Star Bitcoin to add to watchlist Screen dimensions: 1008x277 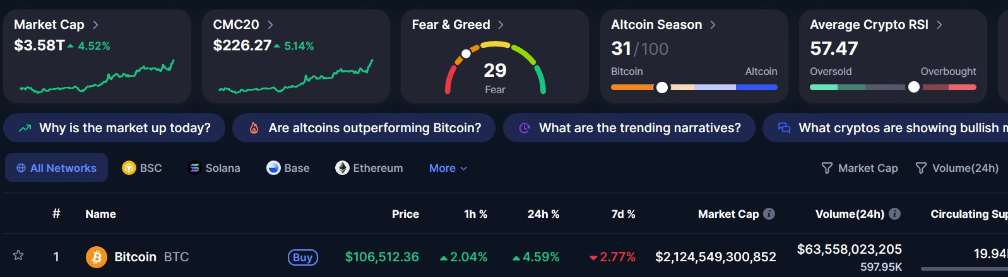[x=18, y=256]
